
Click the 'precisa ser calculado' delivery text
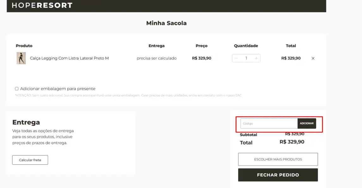(x=156, y=58)
